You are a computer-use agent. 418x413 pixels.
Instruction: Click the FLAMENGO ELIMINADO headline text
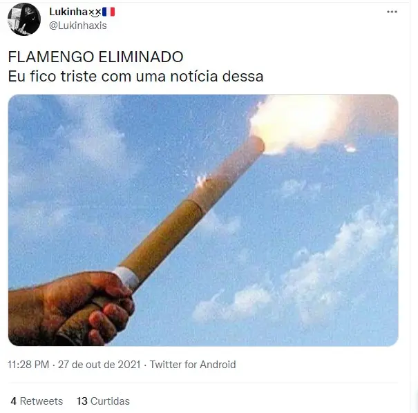tap(96, 57)
